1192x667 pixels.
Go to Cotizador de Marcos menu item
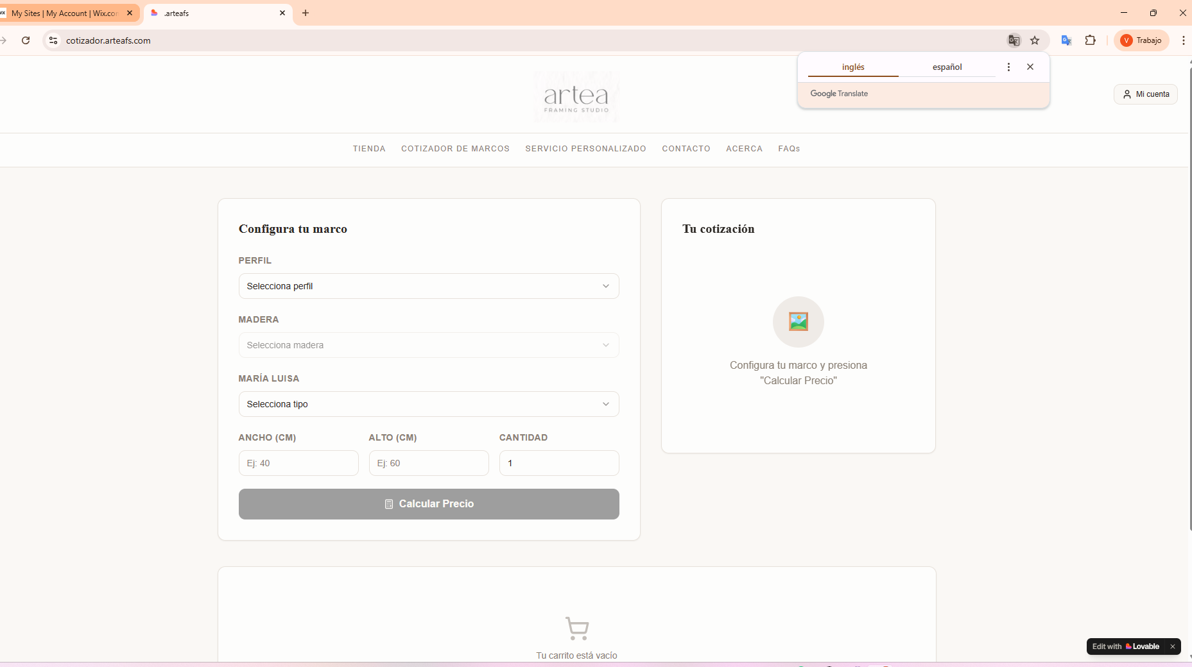click(455, 149)
